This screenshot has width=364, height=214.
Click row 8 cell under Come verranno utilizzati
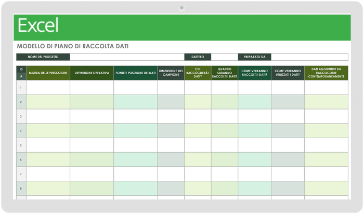click(x=288, y=189)
